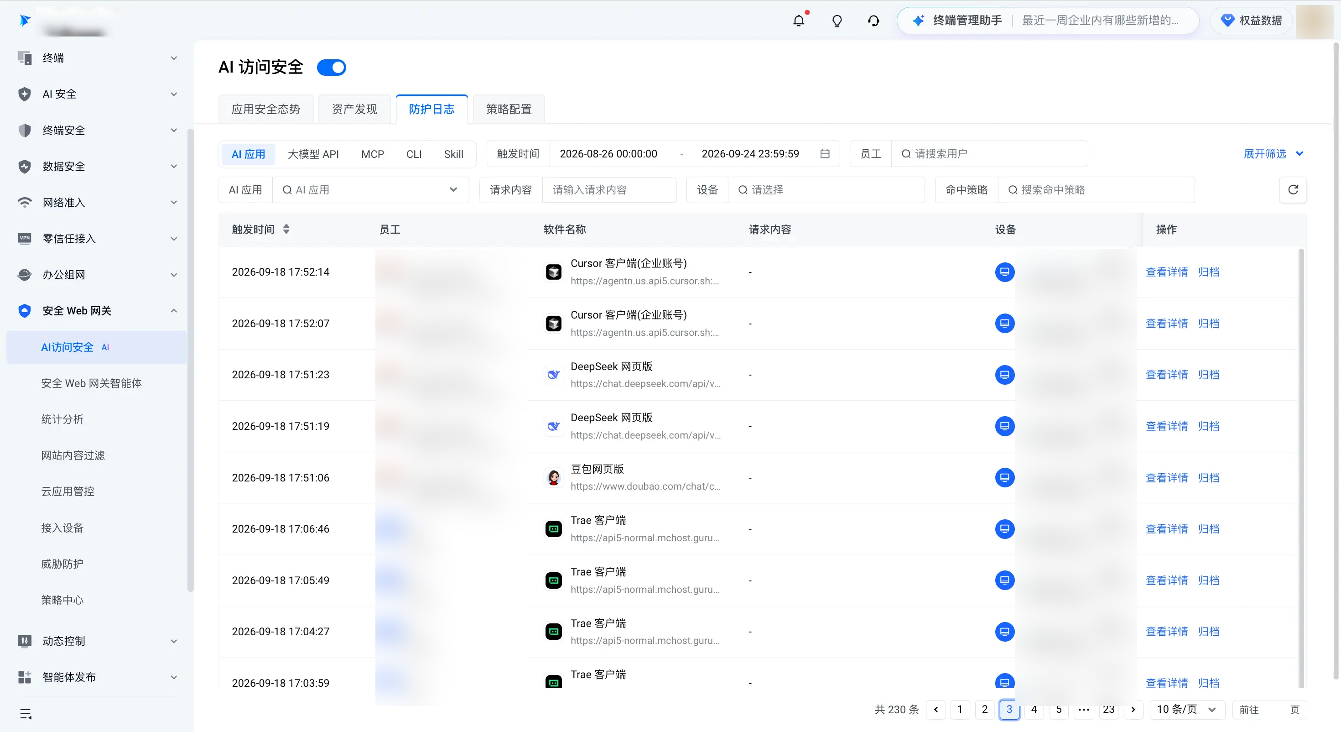Click the 权益数据 diamond icon
This screenshot has height=732, width=1341.
click(1227, 21)
